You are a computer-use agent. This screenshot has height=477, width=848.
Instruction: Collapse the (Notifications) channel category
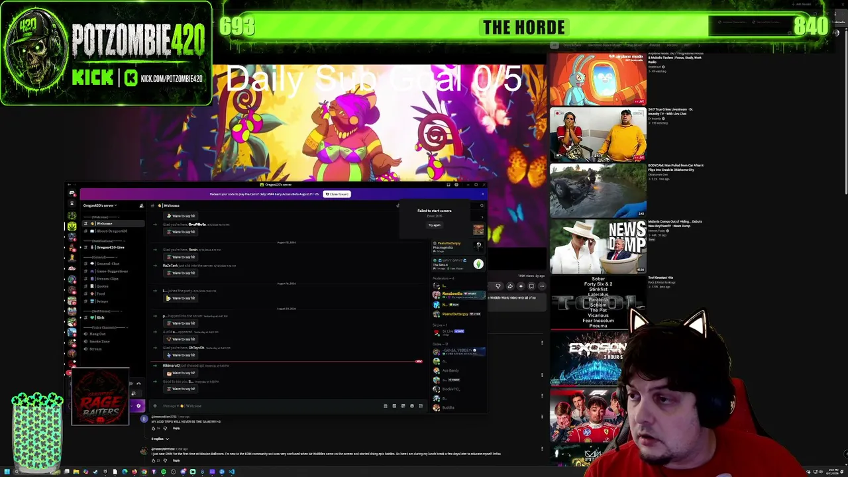pos(103,240)
